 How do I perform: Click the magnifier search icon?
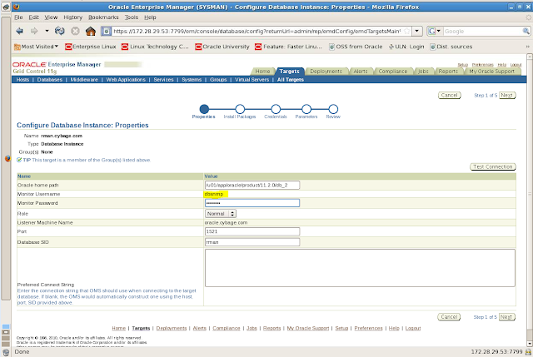click(526, 32)
